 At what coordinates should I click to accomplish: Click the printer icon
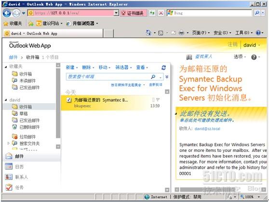tap(181, 33)
